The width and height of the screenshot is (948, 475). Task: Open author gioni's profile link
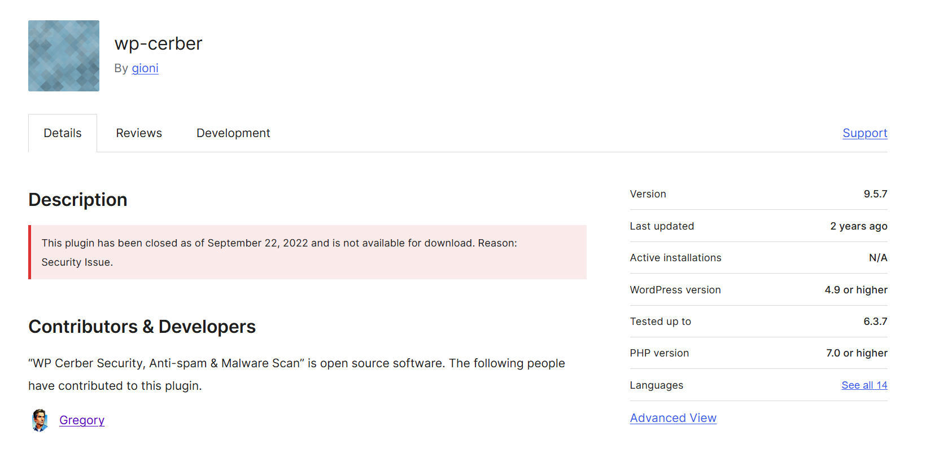[x=145, y=68]
